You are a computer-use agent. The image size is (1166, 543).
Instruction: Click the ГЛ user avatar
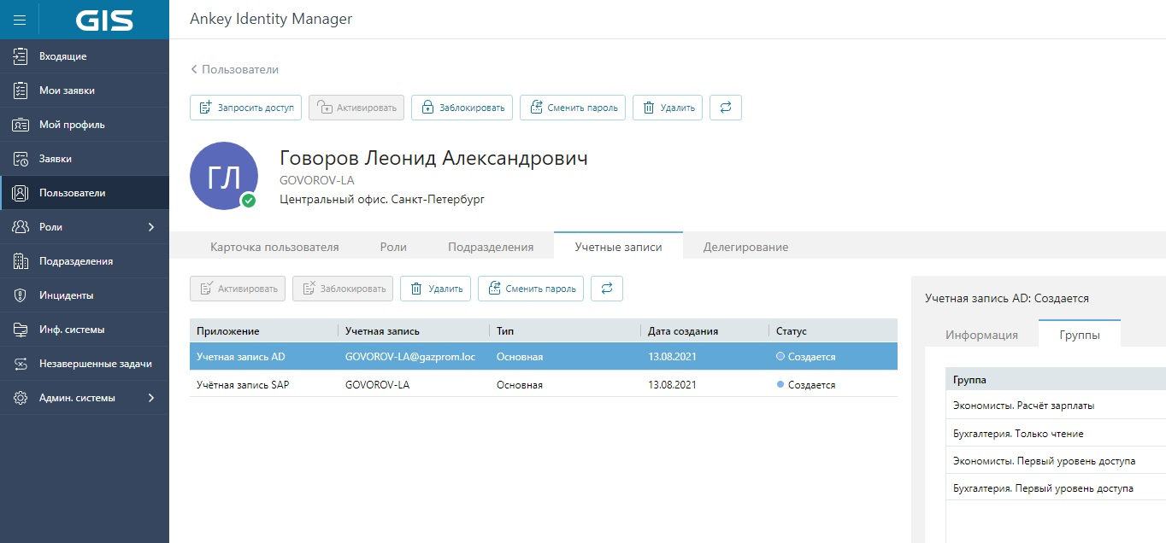pos(224,176)
